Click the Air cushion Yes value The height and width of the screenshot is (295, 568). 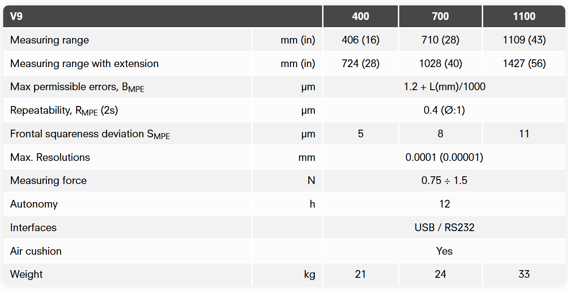click(x=445, y=251)
